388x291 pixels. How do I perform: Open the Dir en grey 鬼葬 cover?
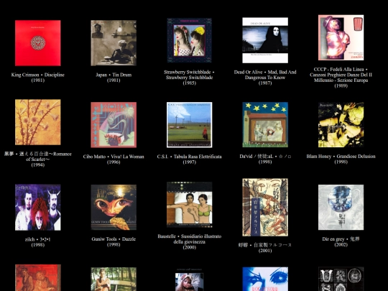(341, 208)
